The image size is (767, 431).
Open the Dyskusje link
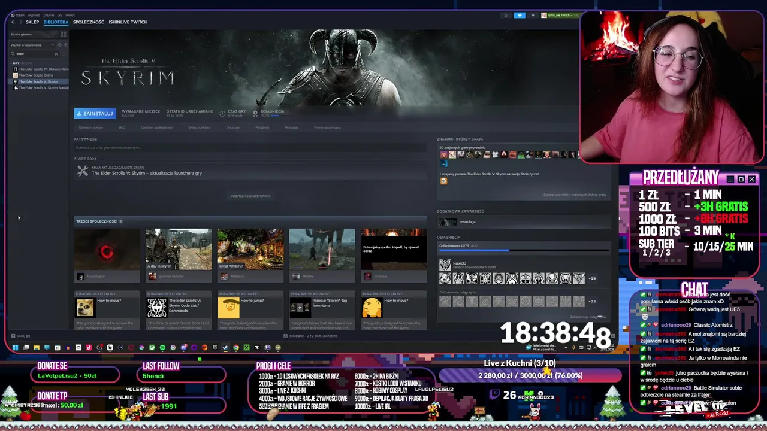pyautogui.click(x=233, y=128)
